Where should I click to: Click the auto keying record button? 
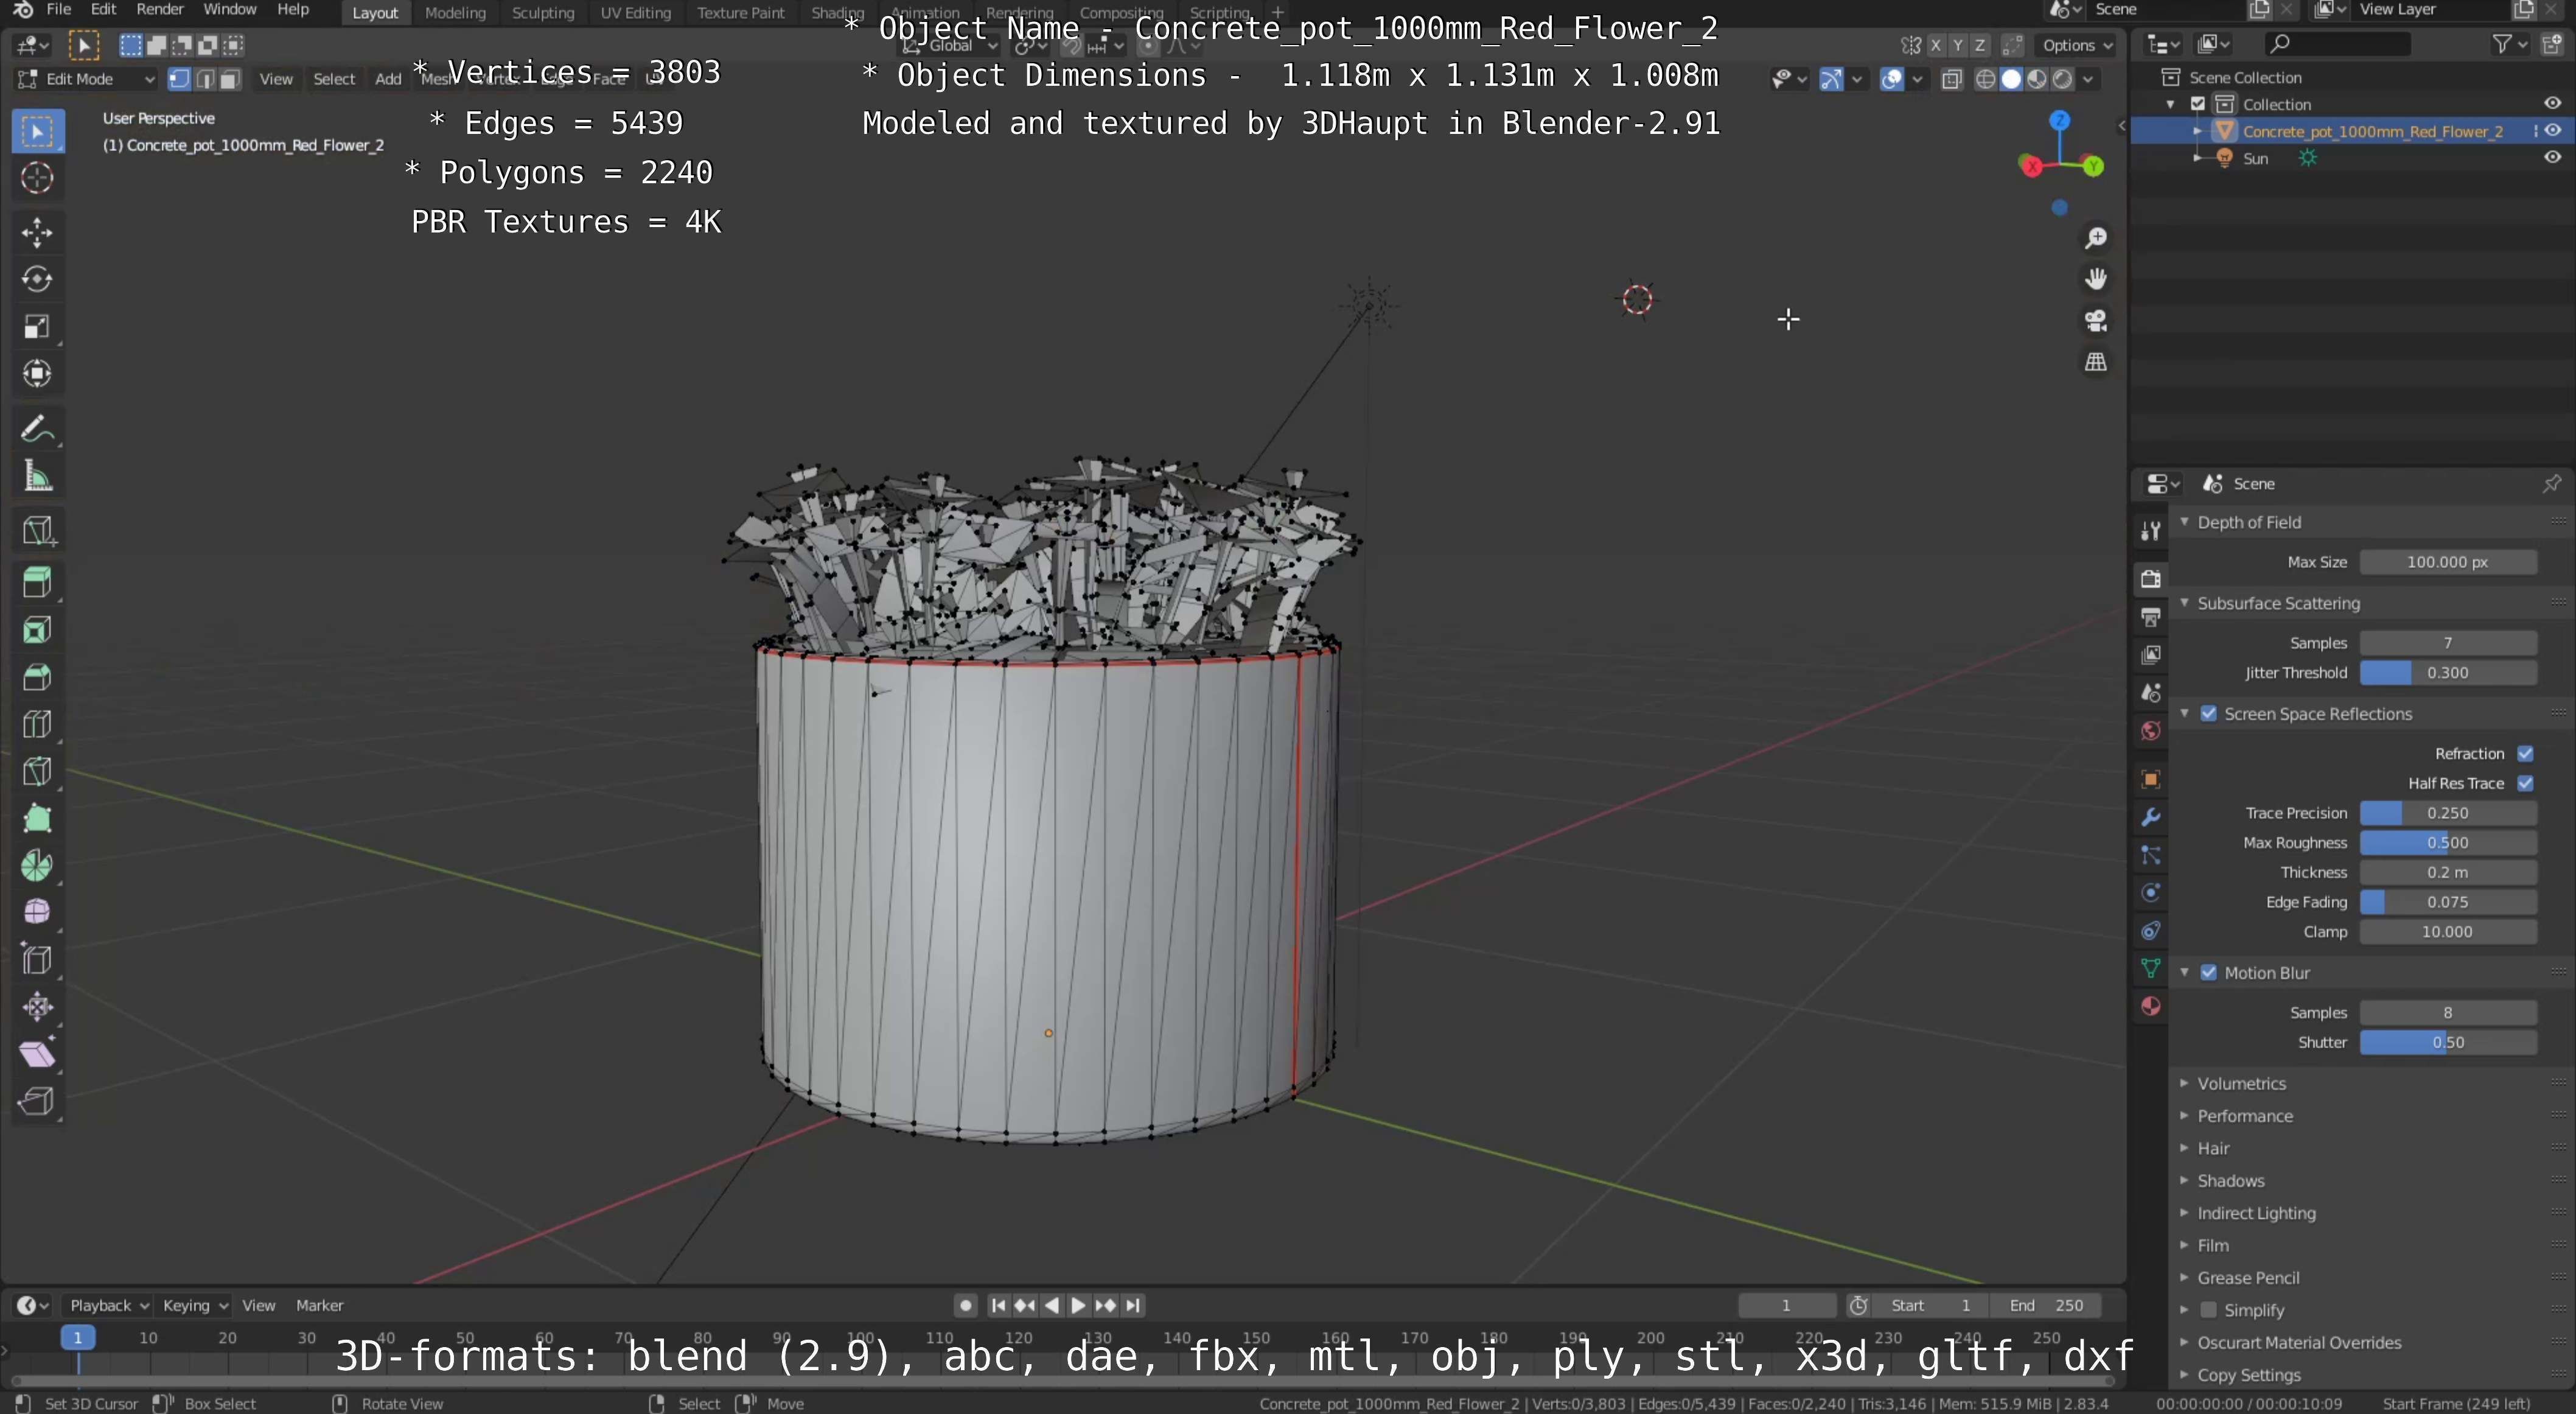pyautogui.click(x=965, y=1305)
